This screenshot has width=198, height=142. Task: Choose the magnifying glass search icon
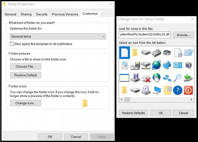pyautogui.click(x=177, y=78)
